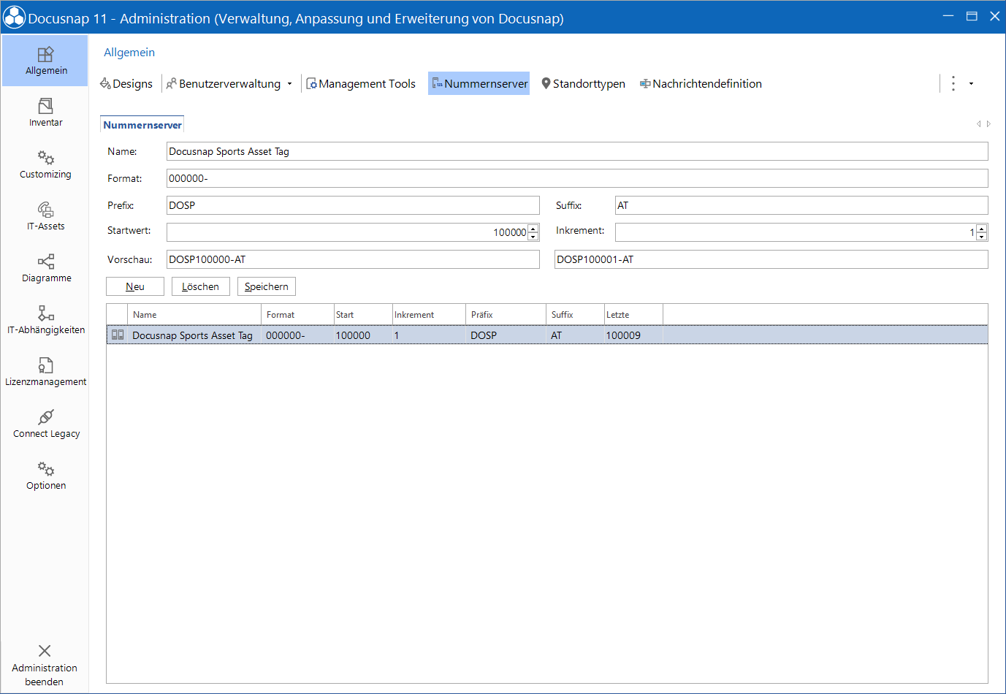
Task: Increase Startwert with the up arrow
Action: point(533,228)
